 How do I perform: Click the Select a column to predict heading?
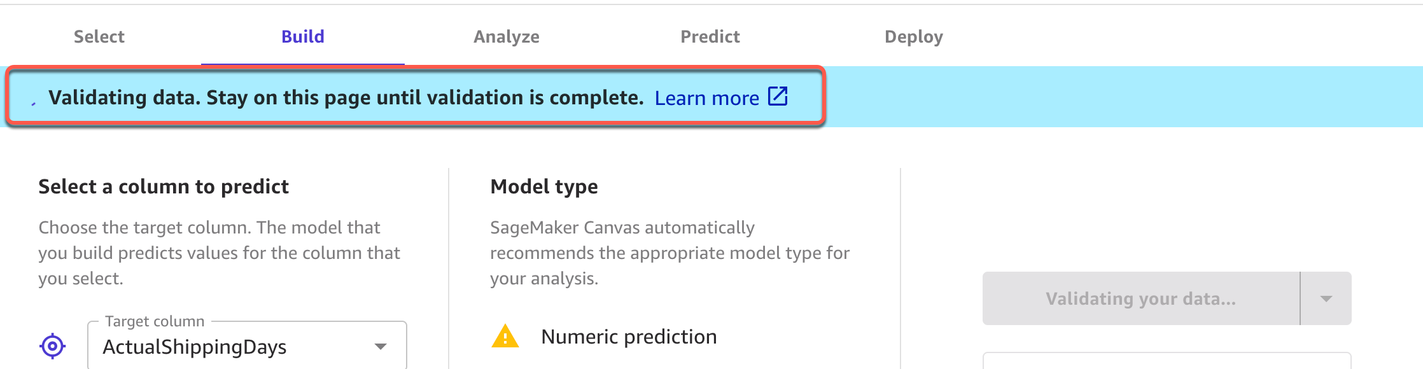(x=164, y=186)
